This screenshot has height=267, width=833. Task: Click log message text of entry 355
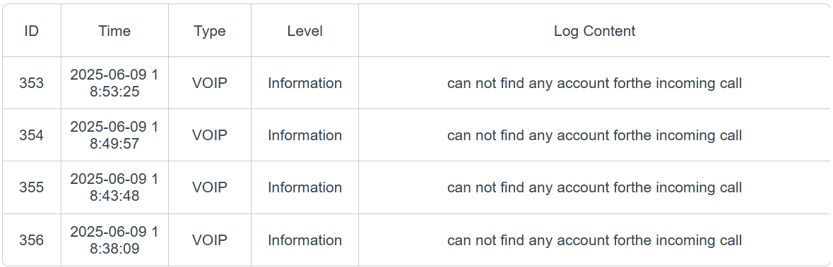coord(594,187)
